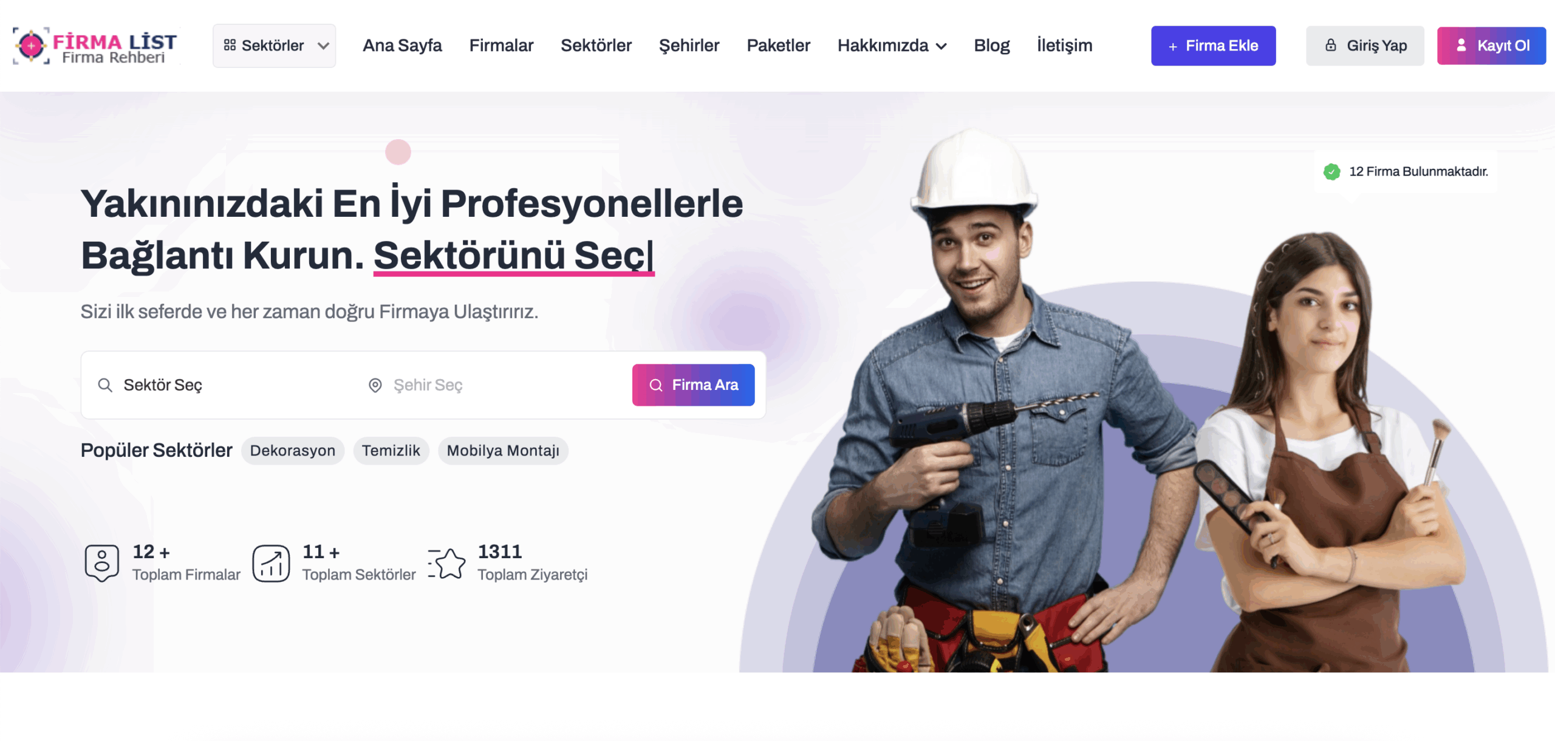Click the Firma List logo
The height and width of the screenshot is (741, 1555).
tap(95, 46)
